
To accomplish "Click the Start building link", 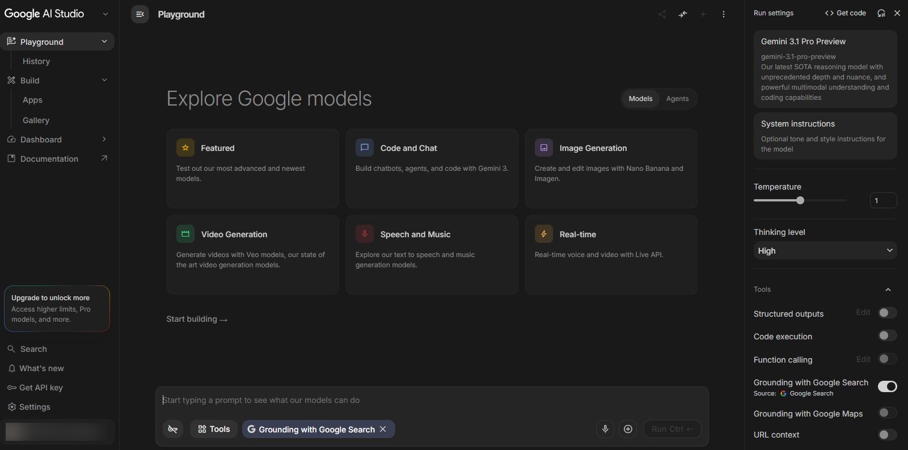I will [x=197, y=319].
